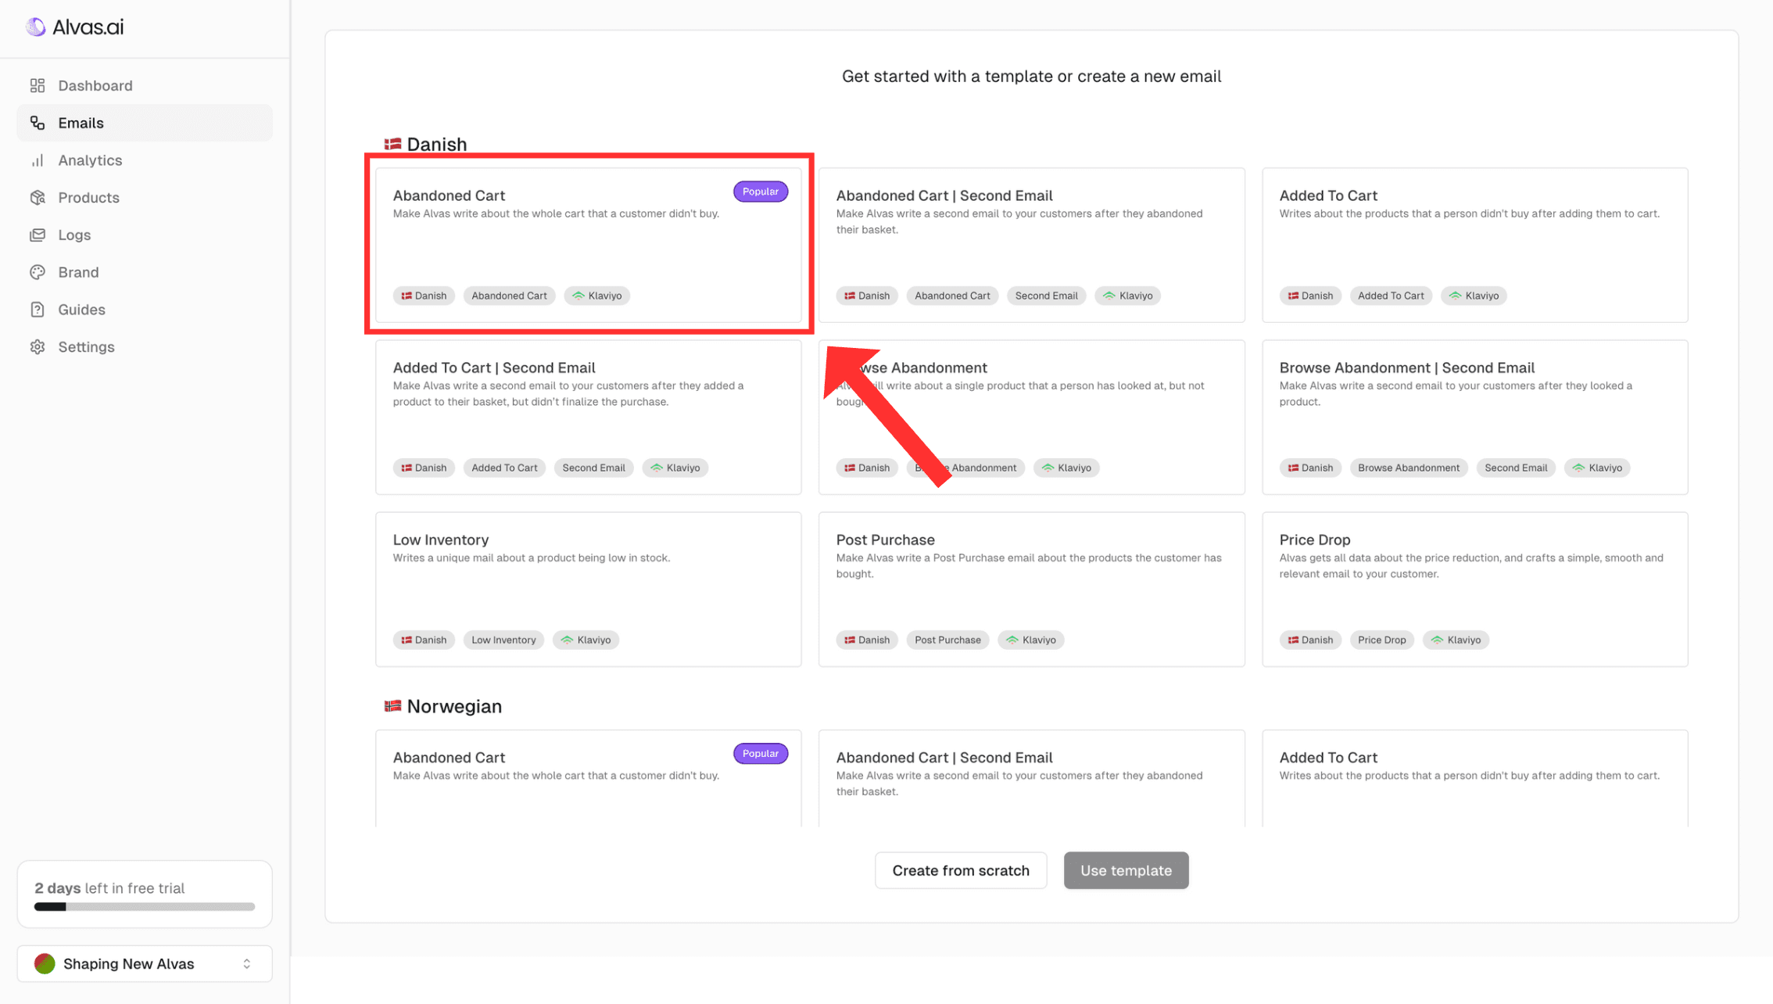Click the Alvas.ai logo icon
This screenshot has height=1004, width=1773.
coord(36,27)
